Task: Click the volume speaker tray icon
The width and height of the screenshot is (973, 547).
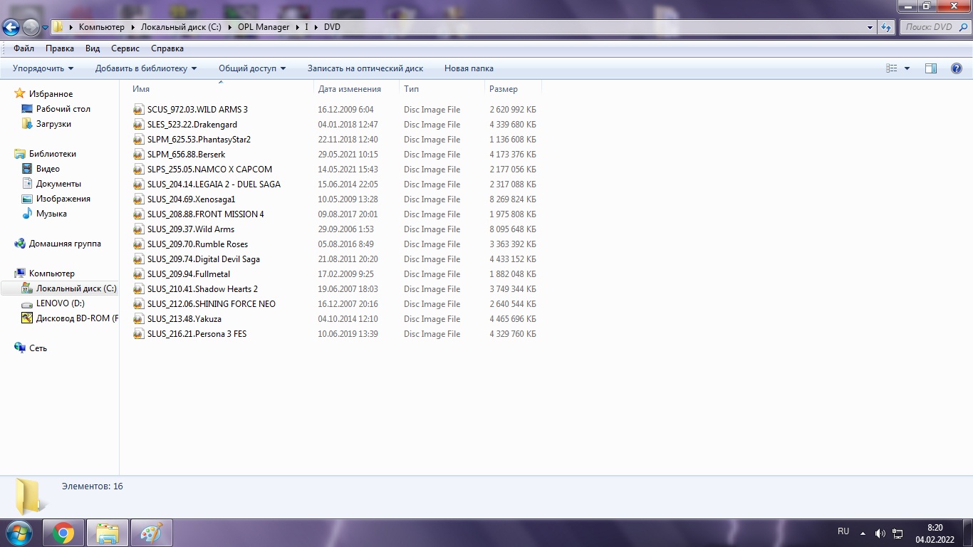Action: [x=880, y=533]
